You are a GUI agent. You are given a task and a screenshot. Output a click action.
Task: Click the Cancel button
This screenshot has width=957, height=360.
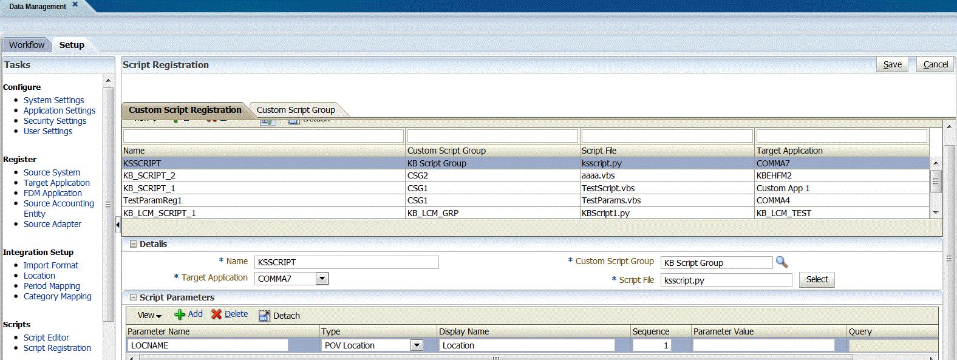tap(935, 64)
